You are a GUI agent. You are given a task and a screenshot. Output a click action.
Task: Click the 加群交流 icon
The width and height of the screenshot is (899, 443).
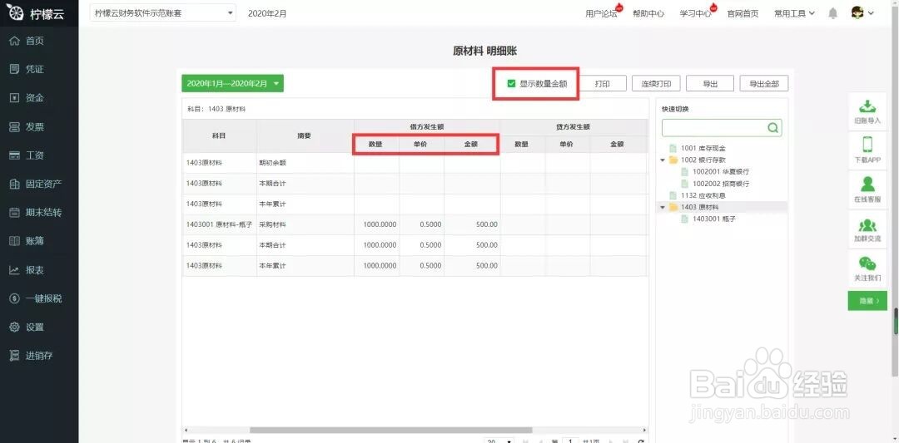coord(867,225)
